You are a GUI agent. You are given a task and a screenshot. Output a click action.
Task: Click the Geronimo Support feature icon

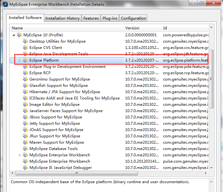coord(25,79)
